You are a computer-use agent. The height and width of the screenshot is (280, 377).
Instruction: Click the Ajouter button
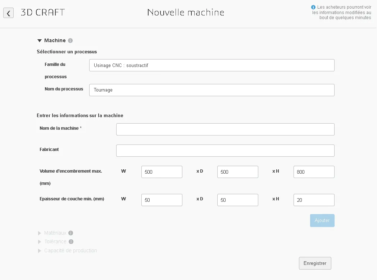point(322,220)
